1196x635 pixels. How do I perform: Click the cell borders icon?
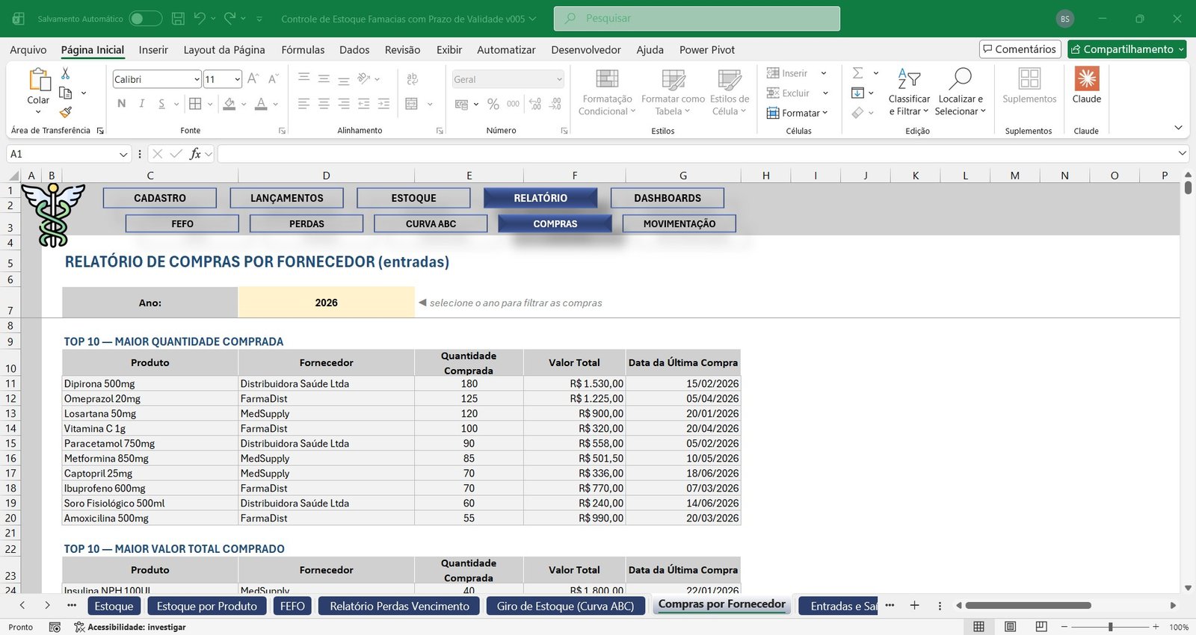[x=195, y=104]
